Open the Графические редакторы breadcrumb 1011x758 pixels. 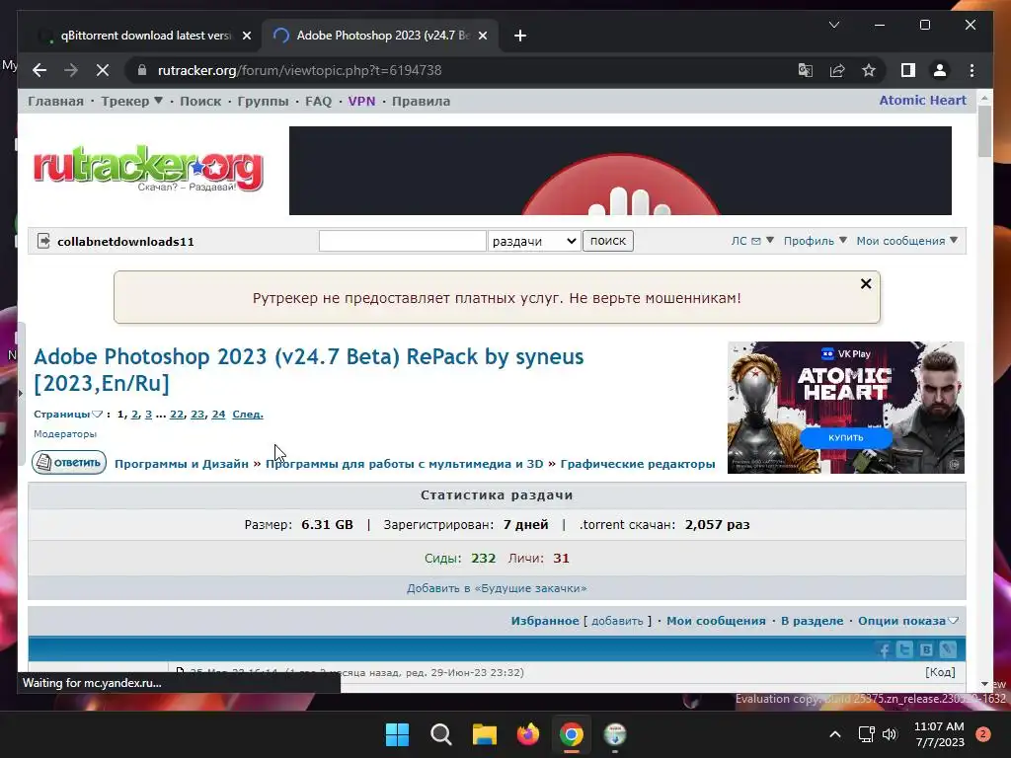click(x=638, y=464)
